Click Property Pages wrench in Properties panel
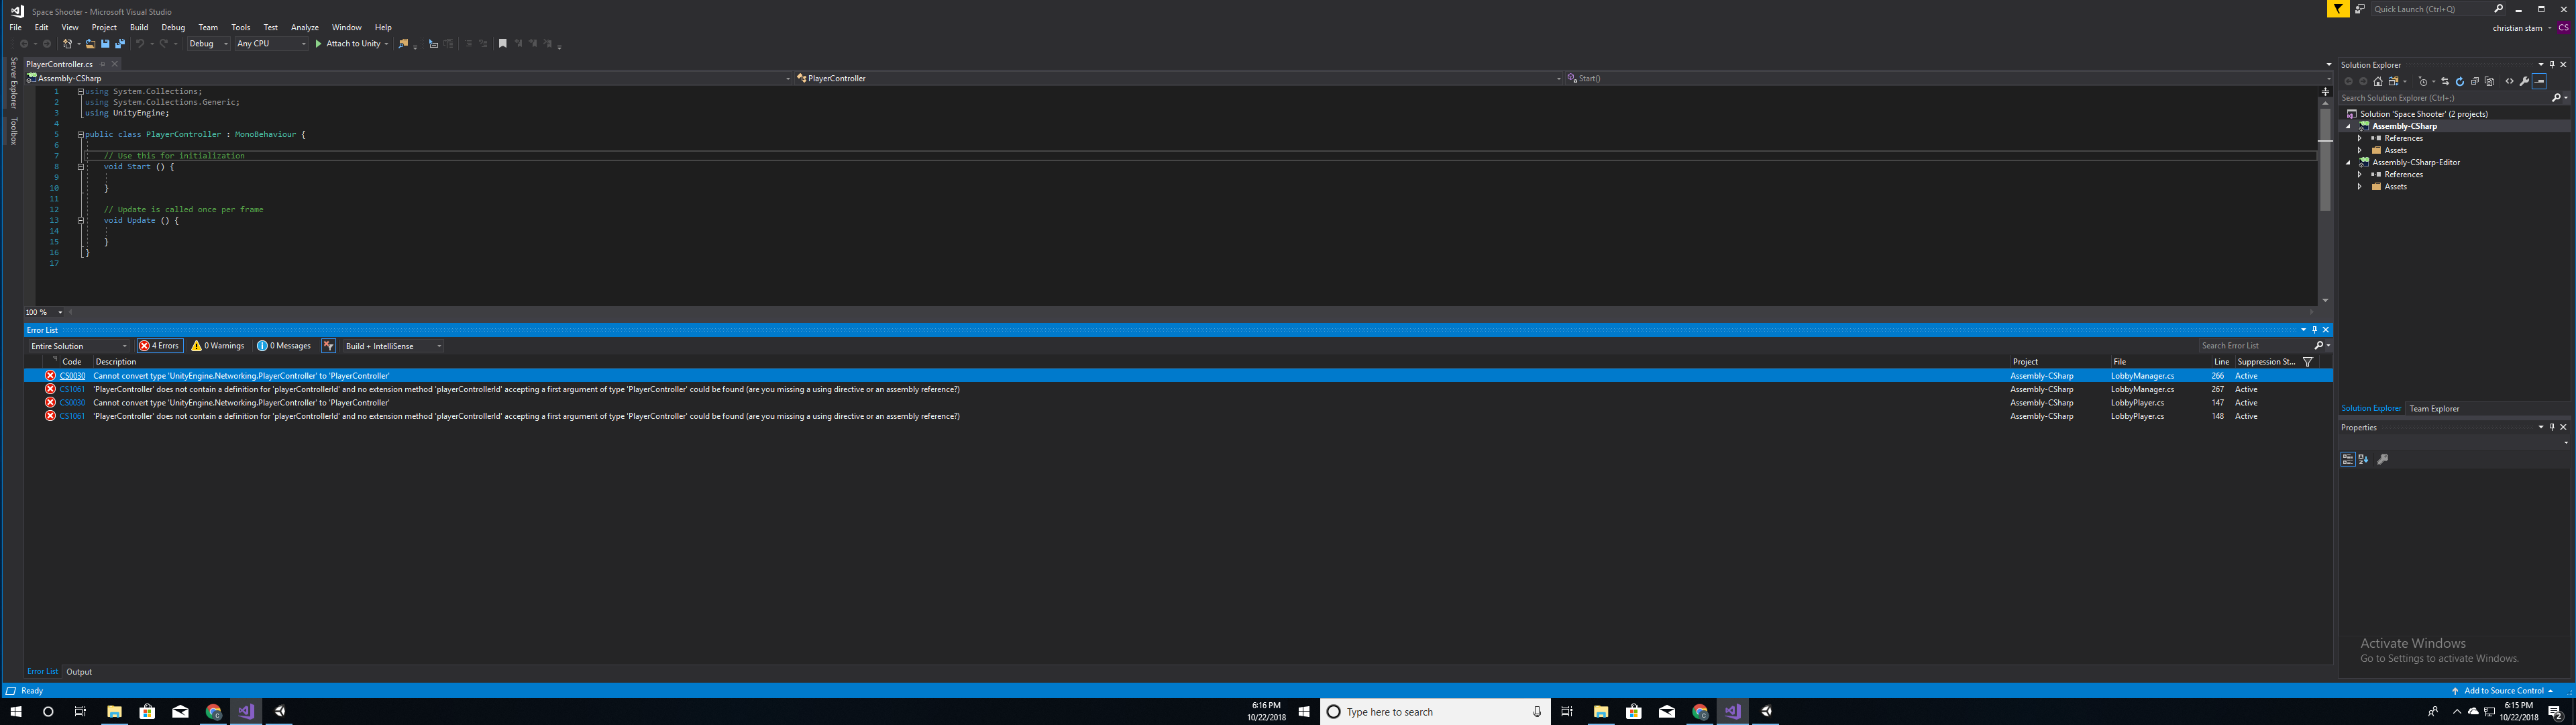This screenshot has height=725, width=2576. 2383,458
